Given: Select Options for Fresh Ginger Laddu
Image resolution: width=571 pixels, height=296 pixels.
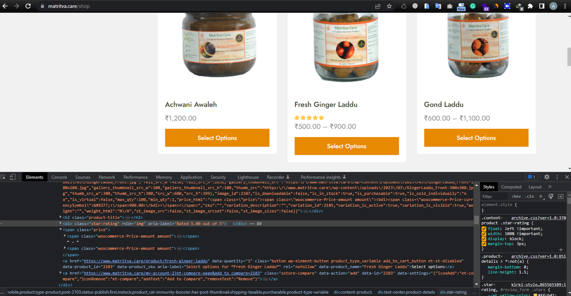Looking at the screenshot, I should point(347,146).
